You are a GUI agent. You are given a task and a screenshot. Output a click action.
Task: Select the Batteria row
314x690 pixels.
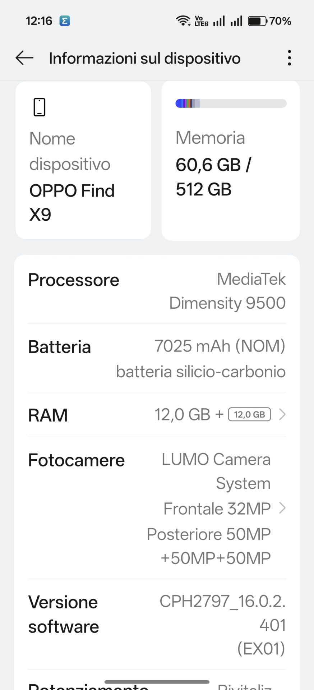(x=157, y=358)
